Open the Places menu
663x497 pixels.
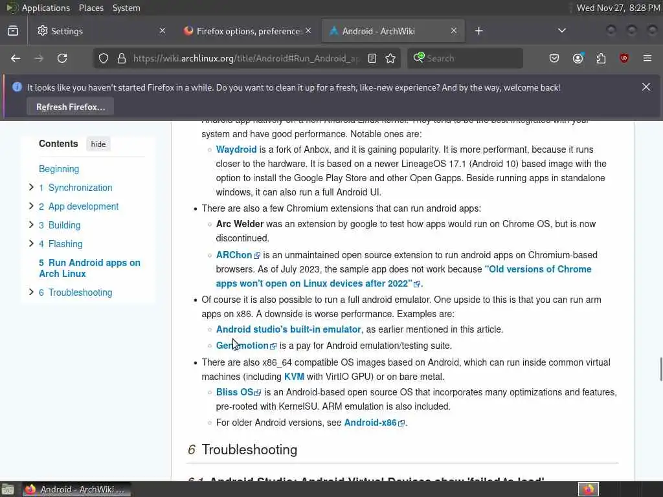click(x=91, y=8)
